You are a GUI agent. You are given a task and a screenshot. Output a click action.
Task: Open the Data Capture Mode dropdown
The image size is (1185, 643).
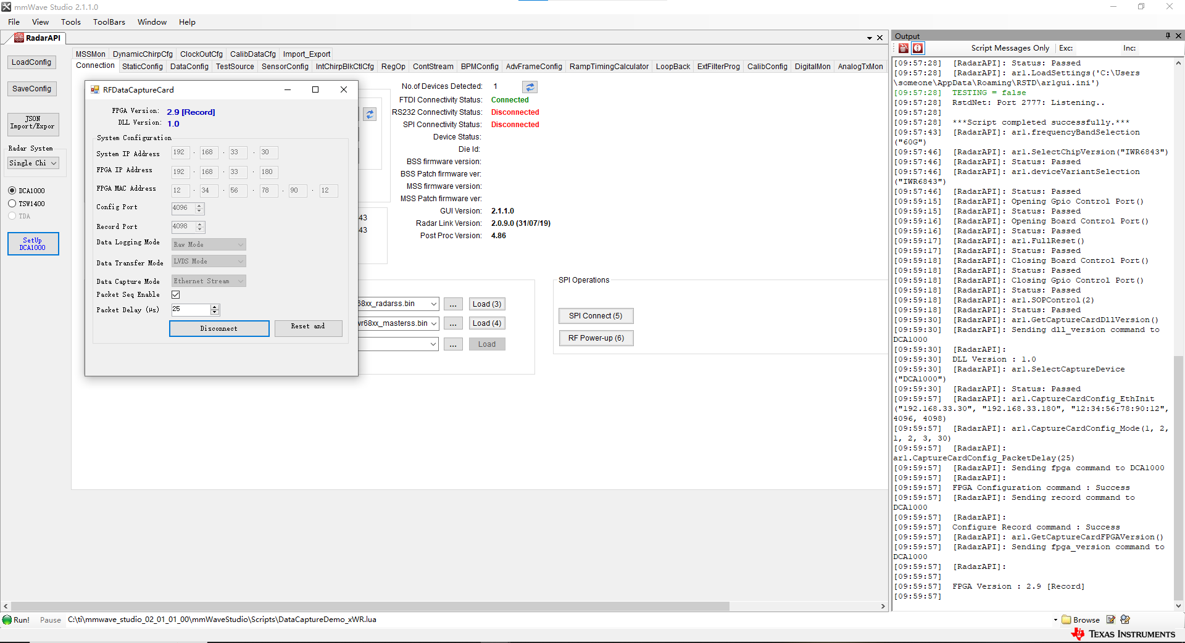[x=209, y=281]
